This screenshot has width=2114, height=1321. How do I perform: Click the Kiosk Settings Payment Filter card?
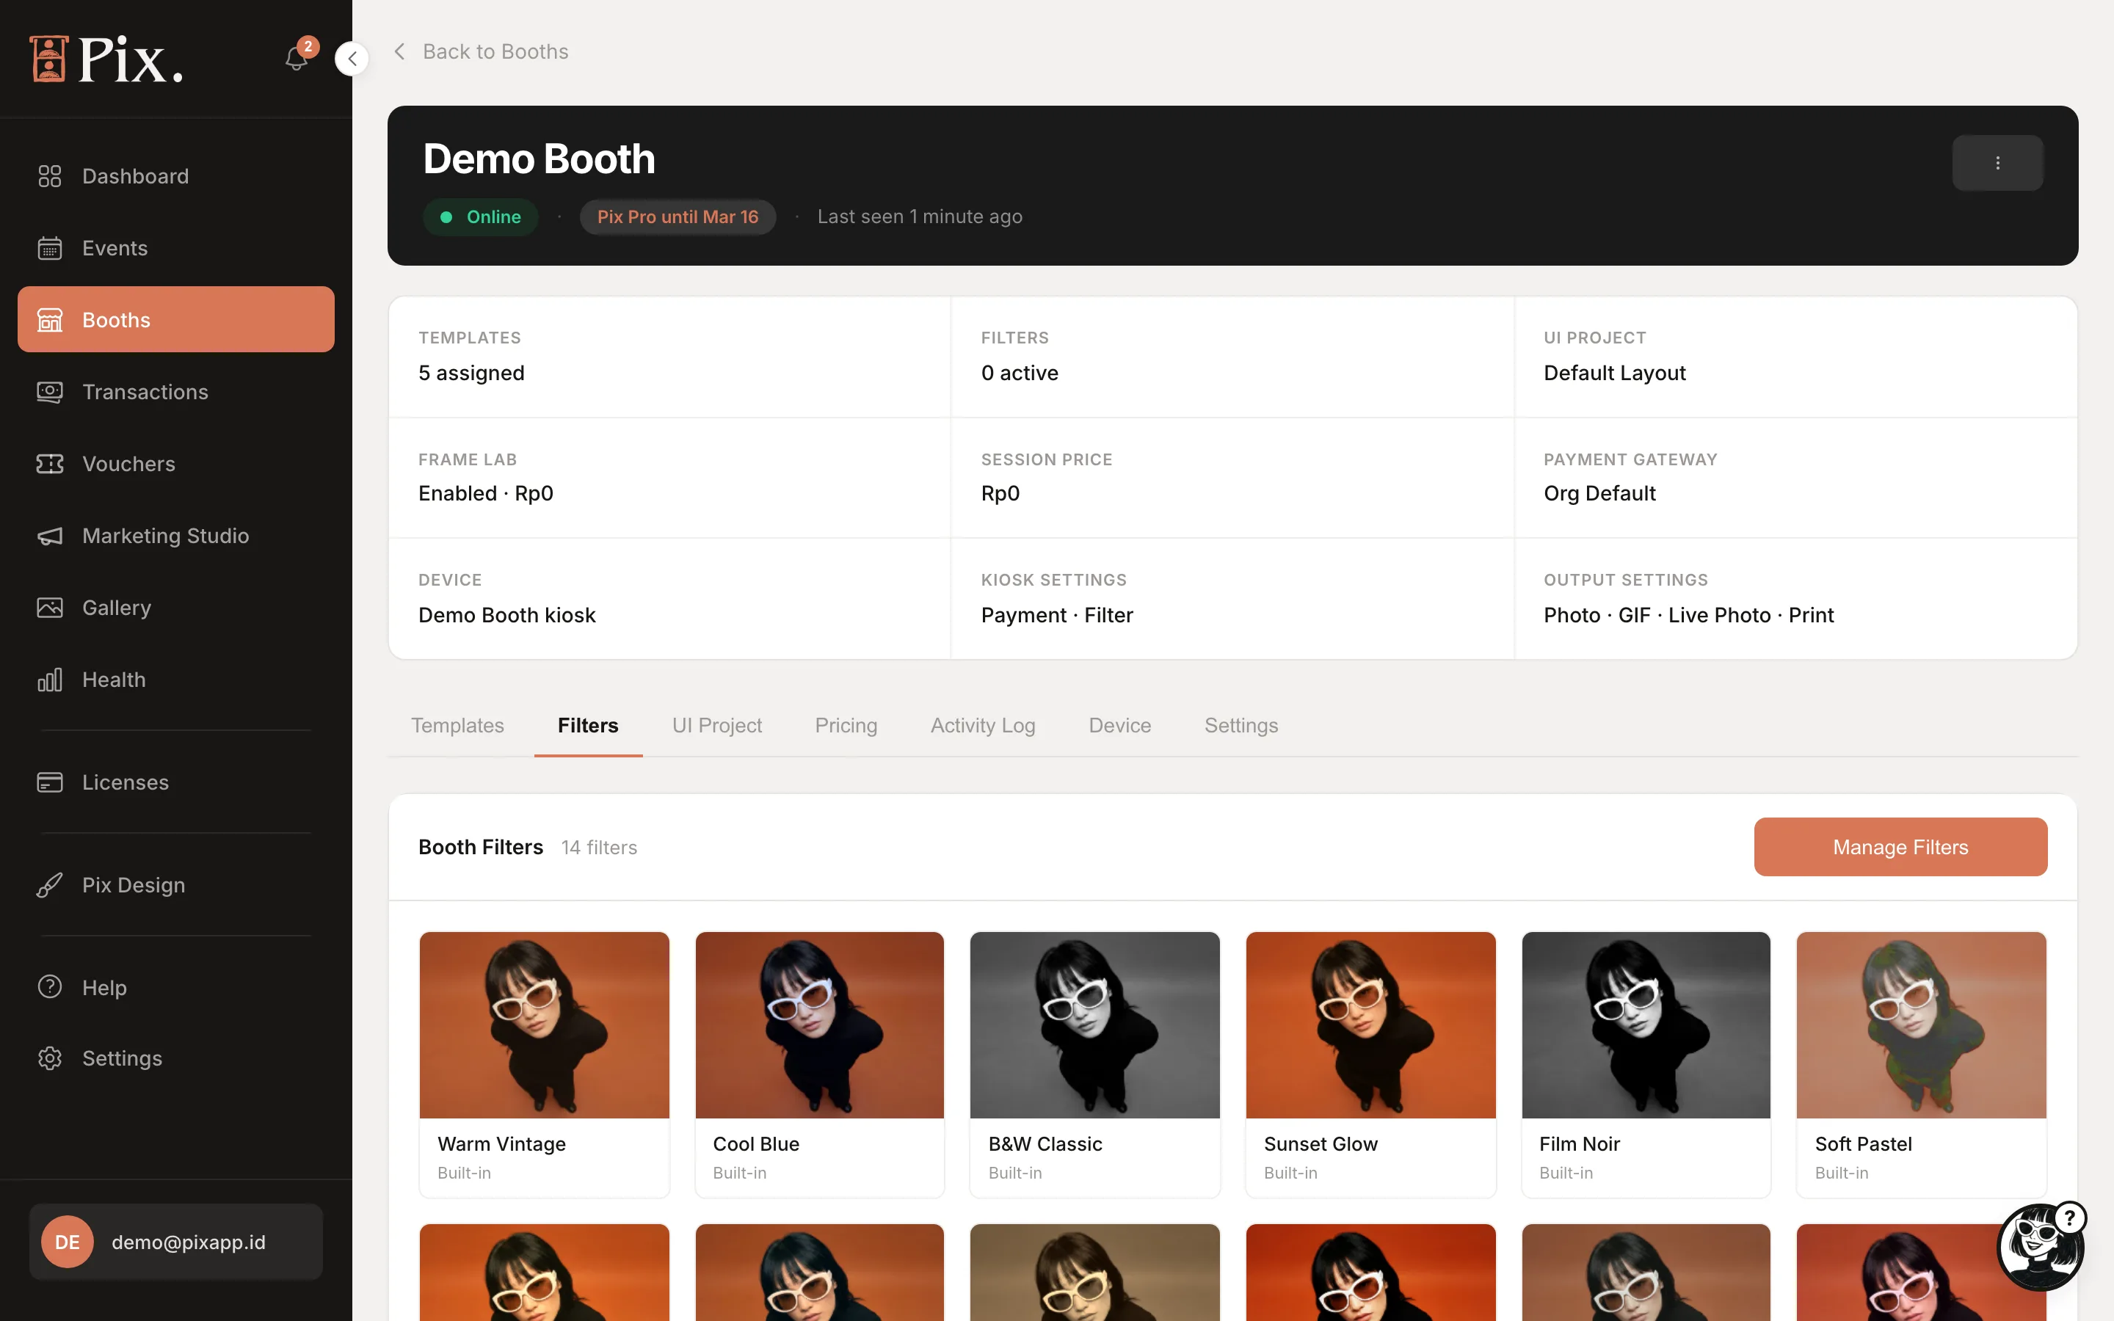coord(1232,598)
